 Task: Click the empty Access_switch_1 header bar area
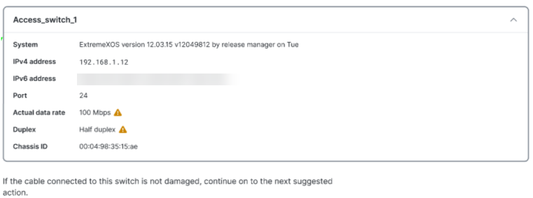[x=292, y=20]
